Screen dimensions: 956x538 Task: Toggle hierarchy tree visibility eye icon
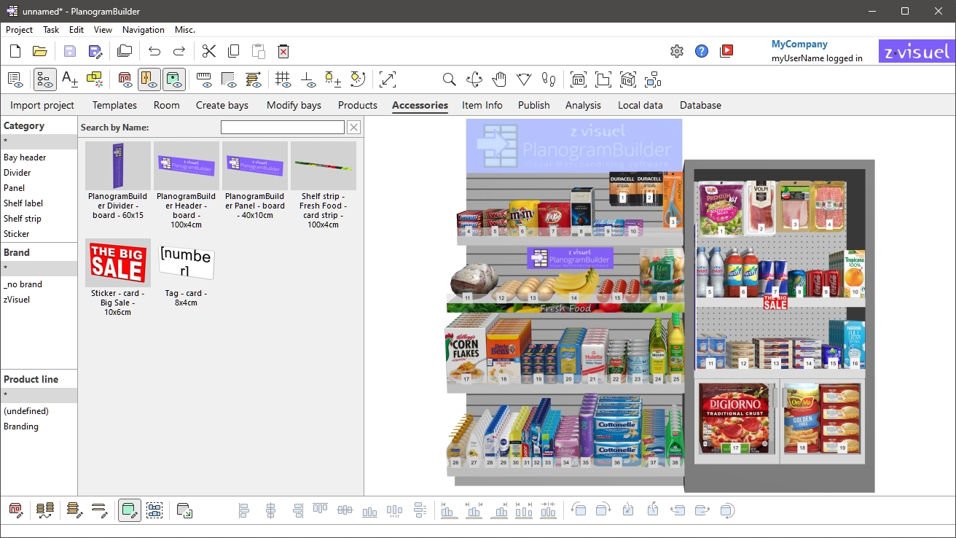45,79
